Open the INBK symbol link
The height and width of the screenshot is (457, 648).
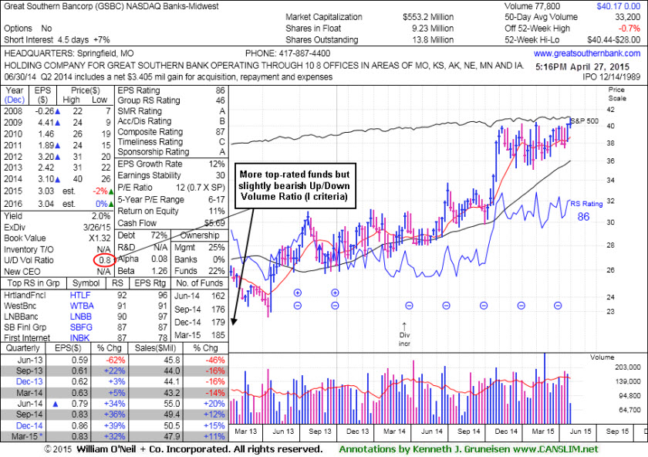(x=79, y=338)
